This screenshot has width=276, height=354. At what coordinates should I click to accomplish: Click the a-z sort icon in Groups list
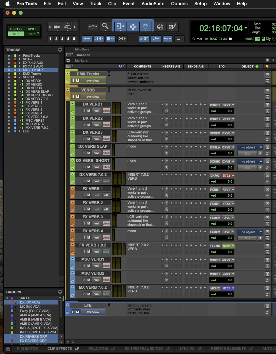(x=61, y=299)
